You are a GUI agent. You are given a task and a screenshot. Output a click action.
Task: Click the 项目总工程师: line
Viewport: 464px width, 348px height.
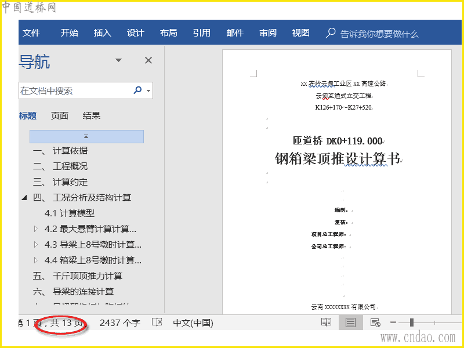(x=328, y=234)
